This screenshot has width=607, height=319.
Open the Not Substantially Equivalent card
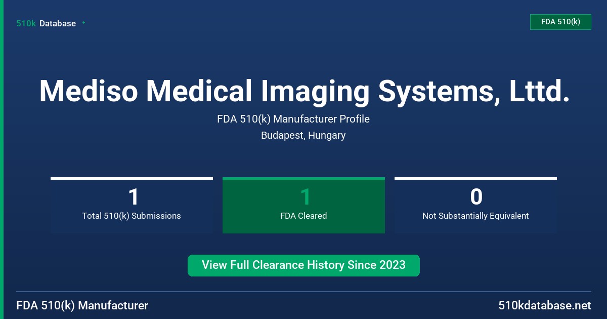click(475, 205)
